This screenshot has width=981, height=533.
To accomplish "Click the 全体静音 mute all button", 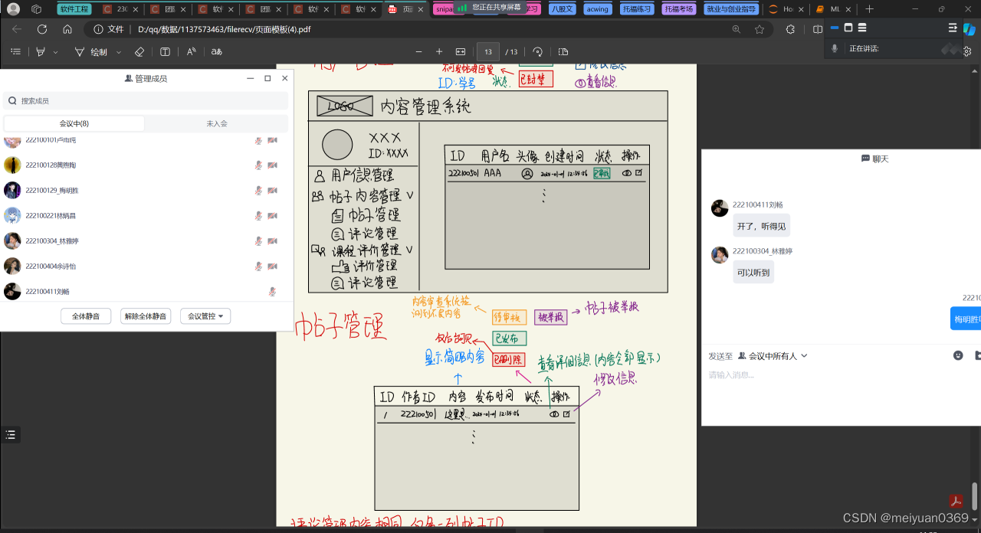I will [x=86, y=316].
